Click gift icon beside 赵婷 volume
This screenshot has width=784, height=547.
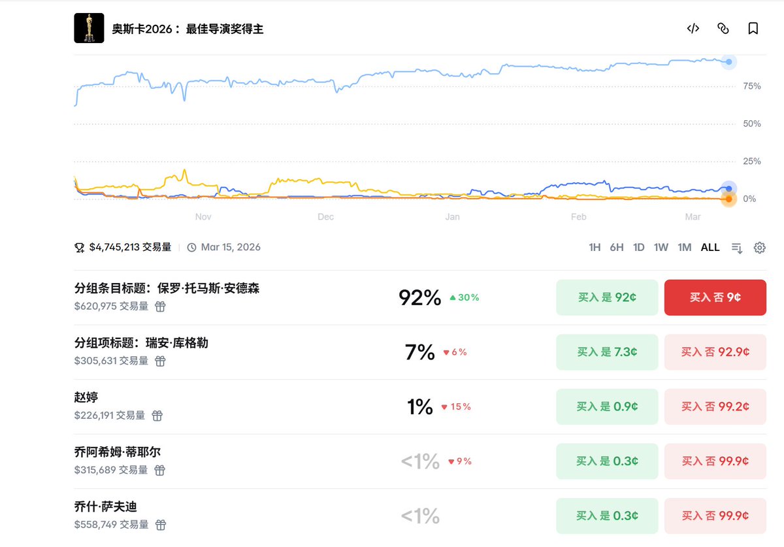(x=157, y=416)
